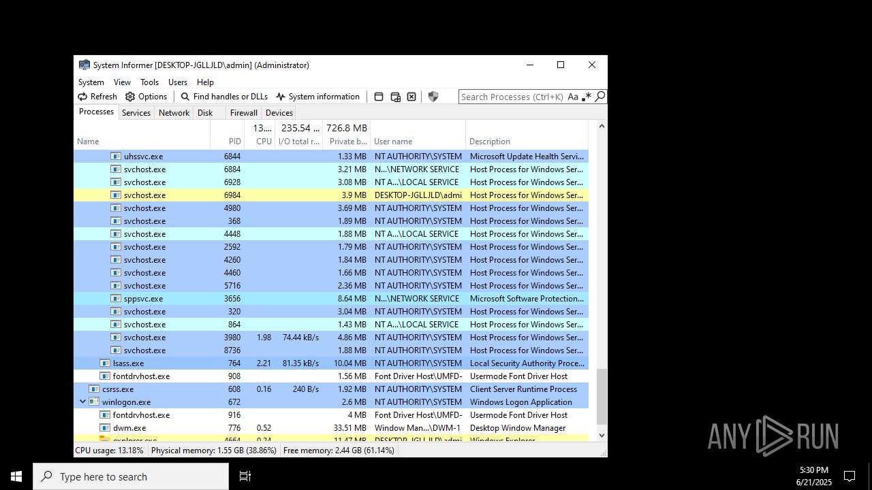Screen dimensions: 872x490
Task: Click the magnifier search icon
Action: 599,97
